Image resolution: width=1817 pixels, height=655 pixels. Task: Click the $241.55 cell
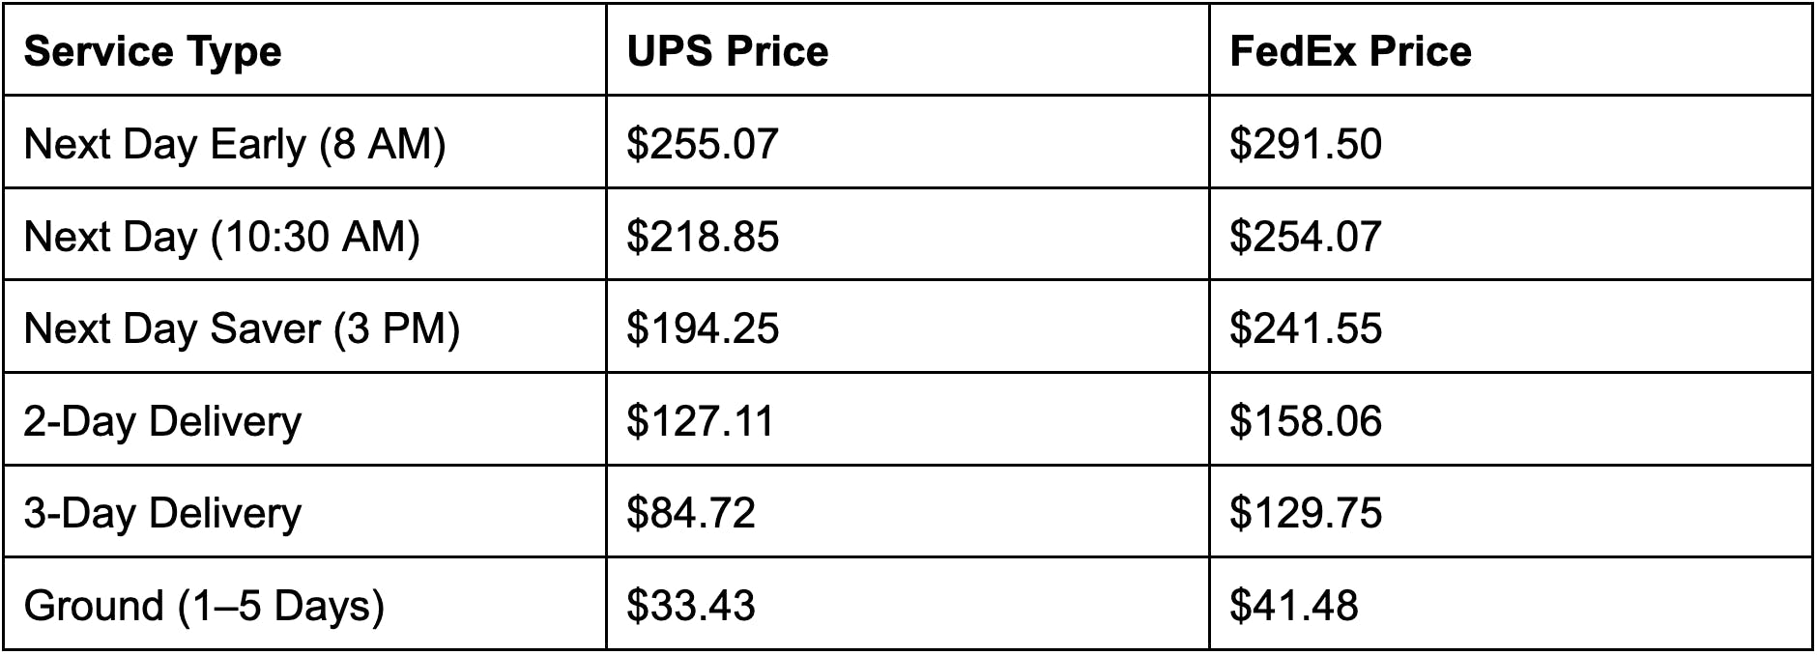click(x=1511, y=327)
